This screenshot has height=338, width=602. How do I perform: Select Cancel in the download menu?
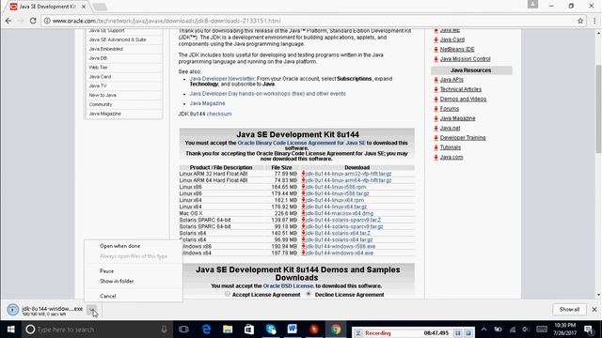(x=107, y=296)
